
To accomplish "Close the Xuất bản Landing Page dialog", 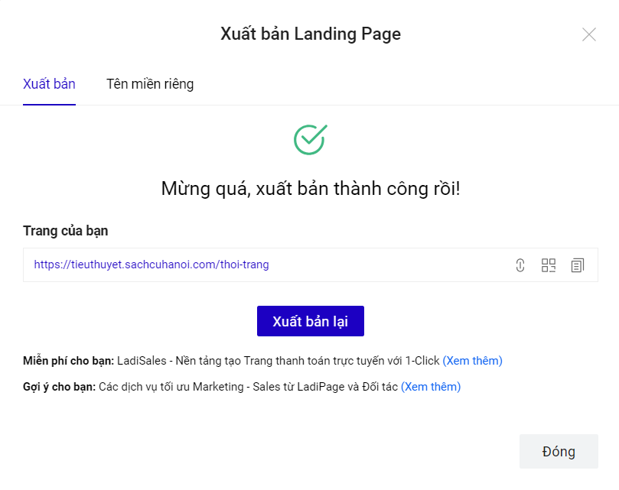I will pyautogui.click(x=588, y=34).
